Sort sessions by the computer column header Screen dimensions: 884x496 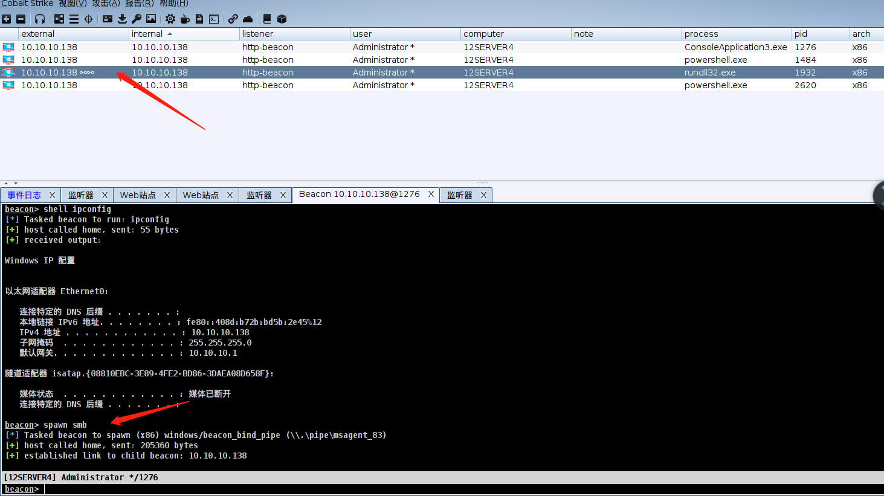[516, 34]
